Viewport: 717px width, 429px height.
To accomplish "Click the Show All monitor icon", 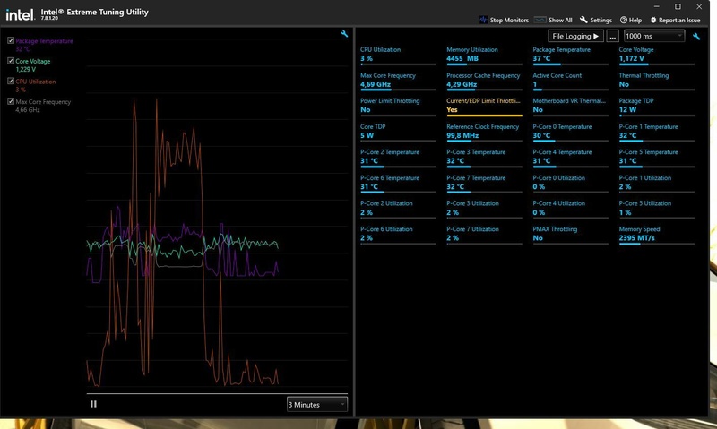I will pos(540,20).
